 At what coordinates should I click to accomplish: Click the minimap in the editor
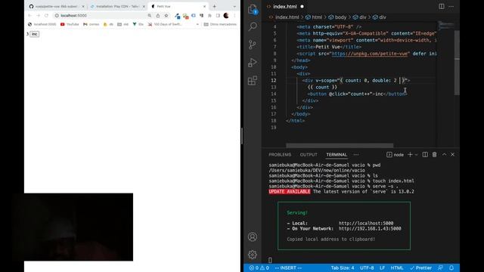445,26
